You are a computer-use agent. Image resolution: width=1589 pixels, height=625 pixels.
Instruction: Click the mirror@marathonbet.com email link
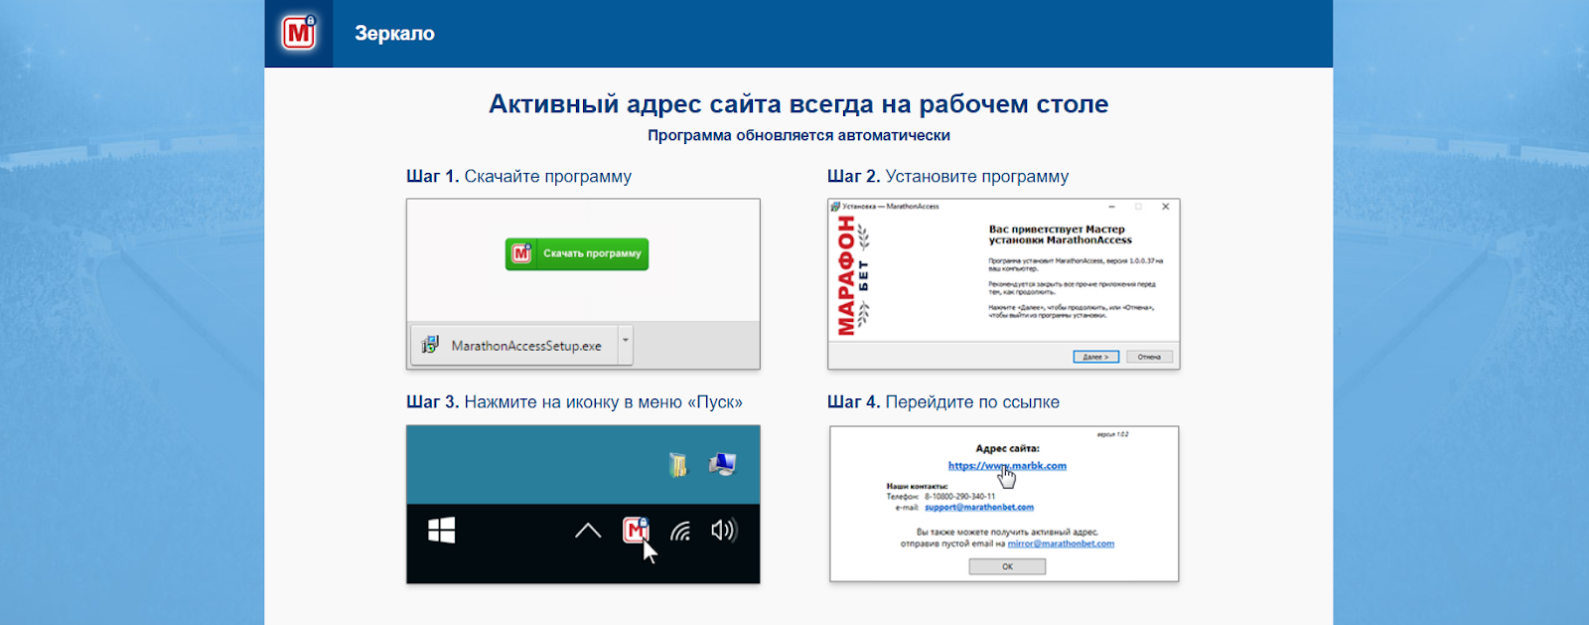click(x=1060, y=544)
